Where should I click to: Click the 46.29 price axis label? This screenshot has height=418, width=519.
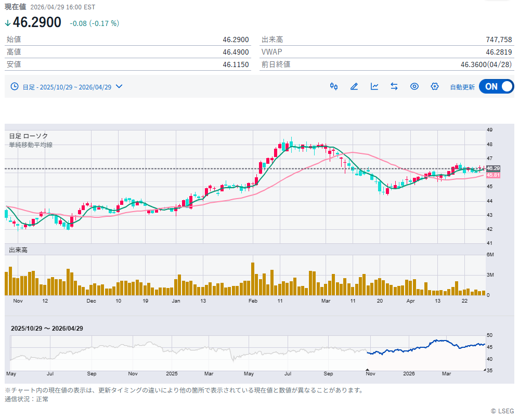pyautogui.click(x=493, y=168)
